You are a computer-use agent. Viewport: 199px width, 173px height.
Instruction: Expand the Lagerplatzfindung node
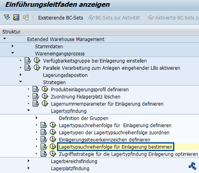click(29, 168)
